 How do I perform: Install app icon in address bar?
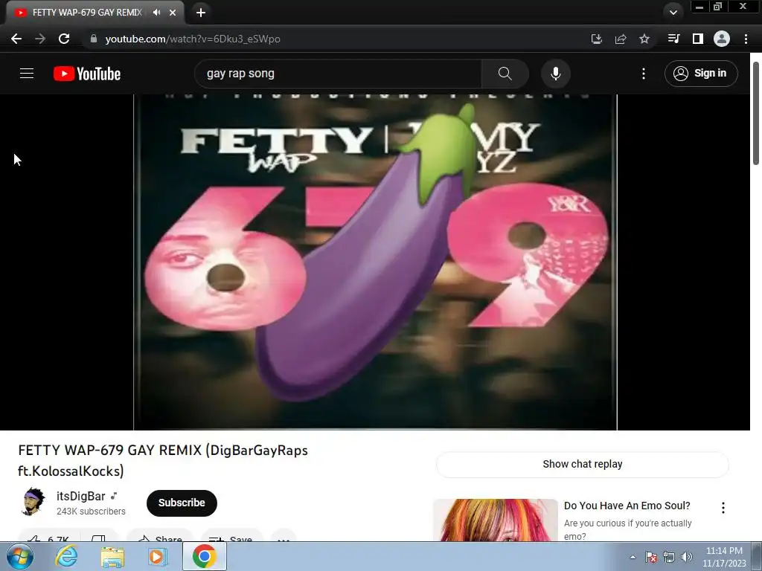click(596, 39)
